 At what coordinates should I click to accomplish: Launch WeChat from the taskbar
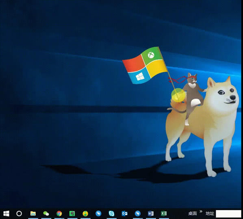click(46, 214)
